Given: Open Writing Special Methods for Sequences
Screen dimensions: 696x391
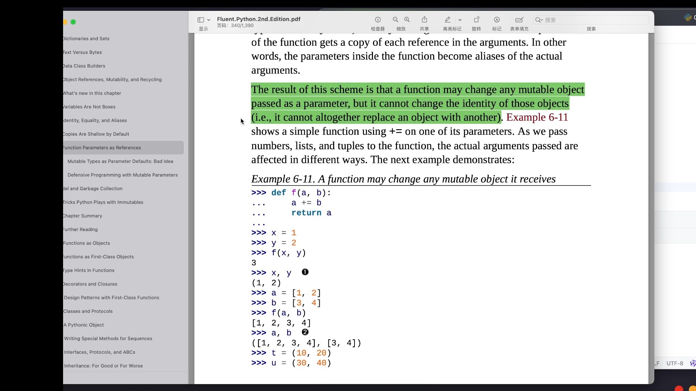Looking at the screenshot, I should [108, 339].
